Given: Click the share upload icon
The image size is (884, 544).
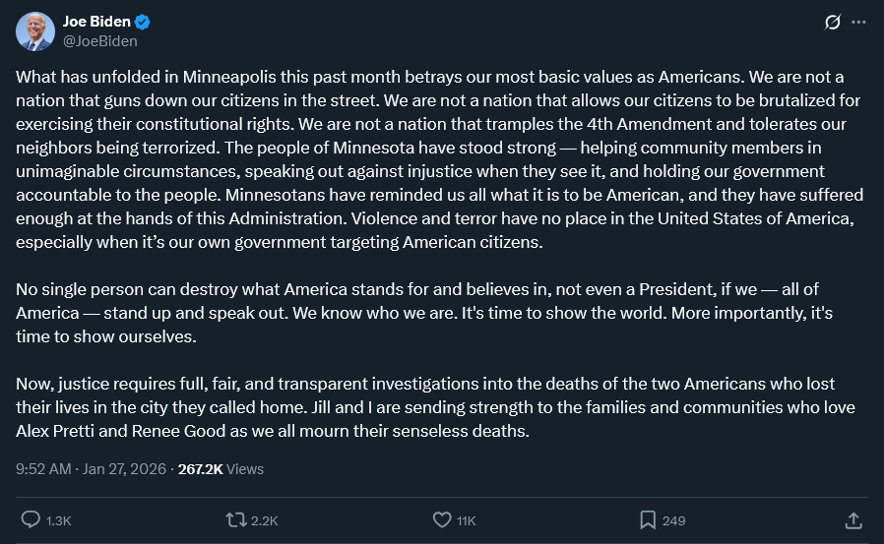Looking at the screenshot, I should pos(853,519).
